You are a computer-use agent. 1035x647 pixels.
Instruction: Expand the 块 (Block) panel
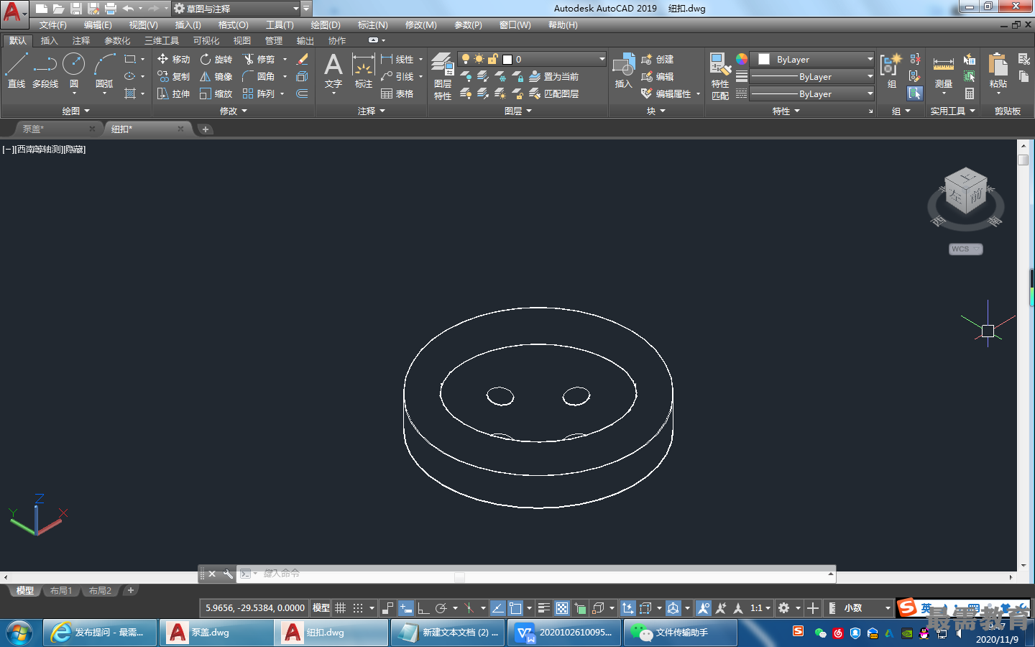click(655, 111)
